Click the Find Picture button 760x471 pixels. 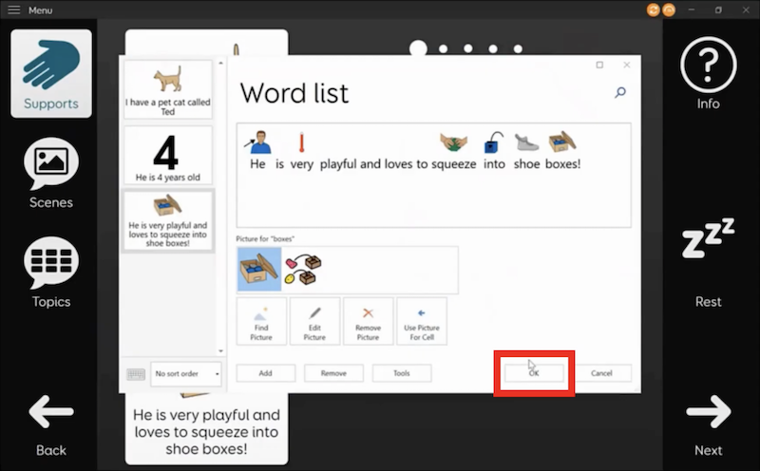(x=261, y=321)
